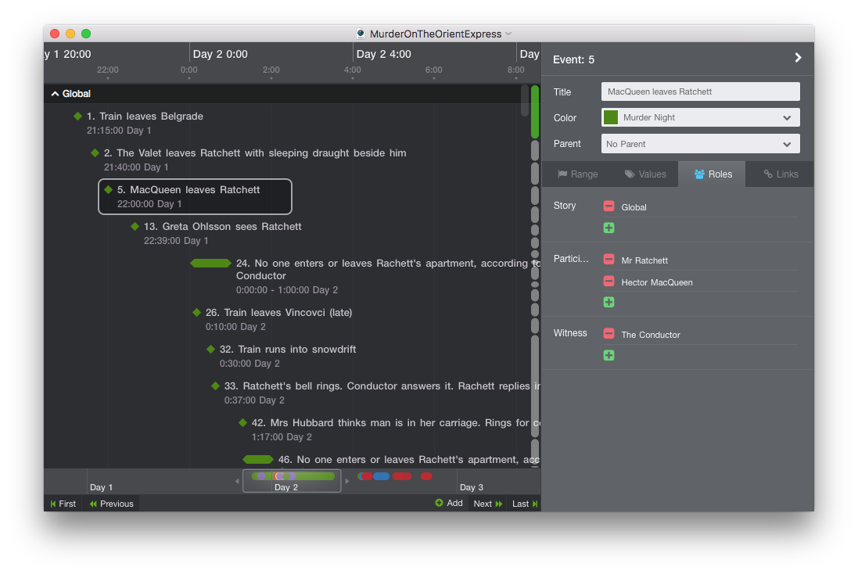Select event 26 Train leaves Vincovci (late)
This screenshot has height=574, width=858.
pos(279,313)
